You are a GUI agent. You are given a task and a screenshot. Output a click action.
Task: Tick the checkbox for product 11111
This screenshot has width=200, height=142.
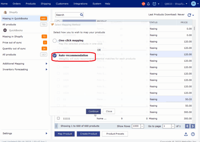point(58,118)
